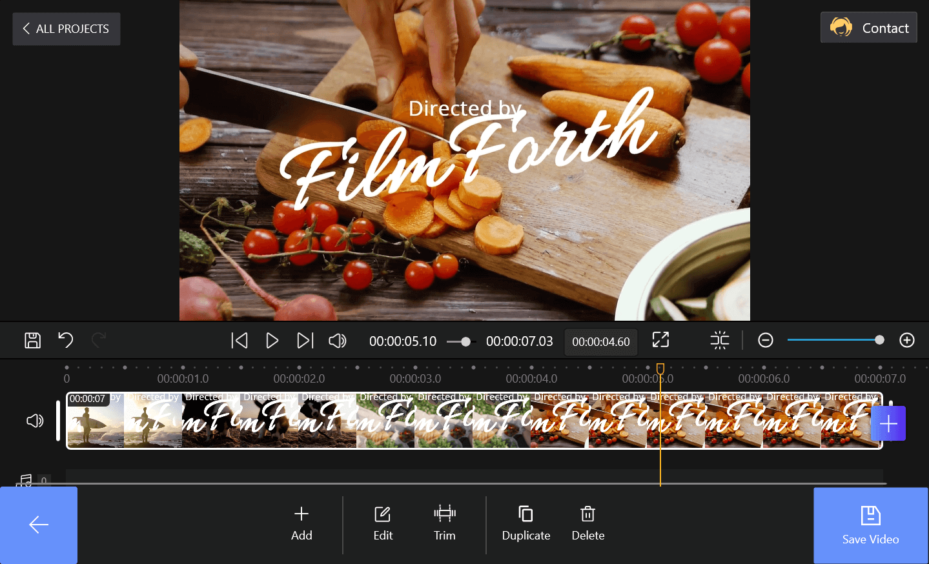Click the fit timeline to view icon
Viewport: 929px width, 564px height.
720,340
